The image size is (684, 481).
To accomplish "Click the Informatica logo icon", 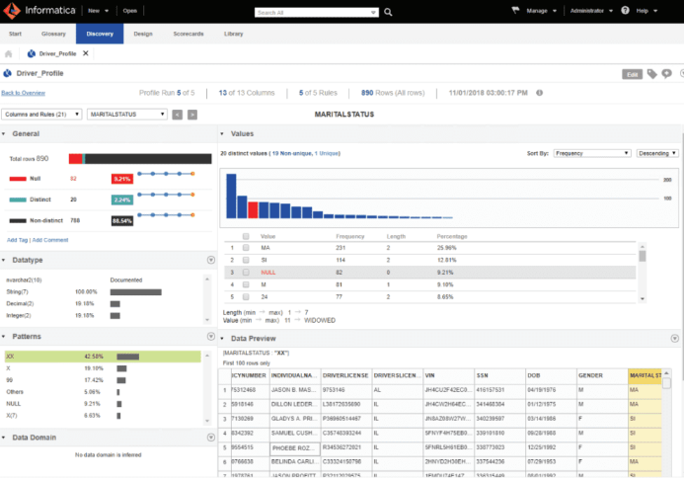I will [11, 11].
